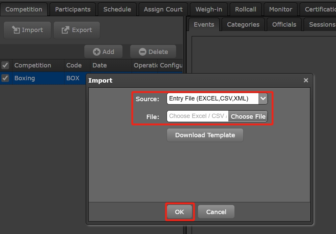336x234 pixels.
Task: Click the Delete competition button
Action: pos(153,52)
